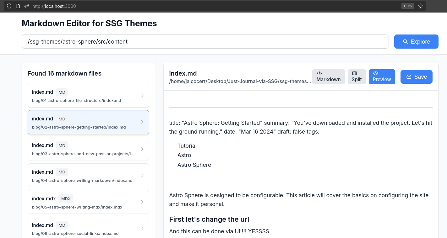Open 03-astro-sphere-add-new-post index.md file
Viewport: 447px width, 238px height.
coord(88,149)
